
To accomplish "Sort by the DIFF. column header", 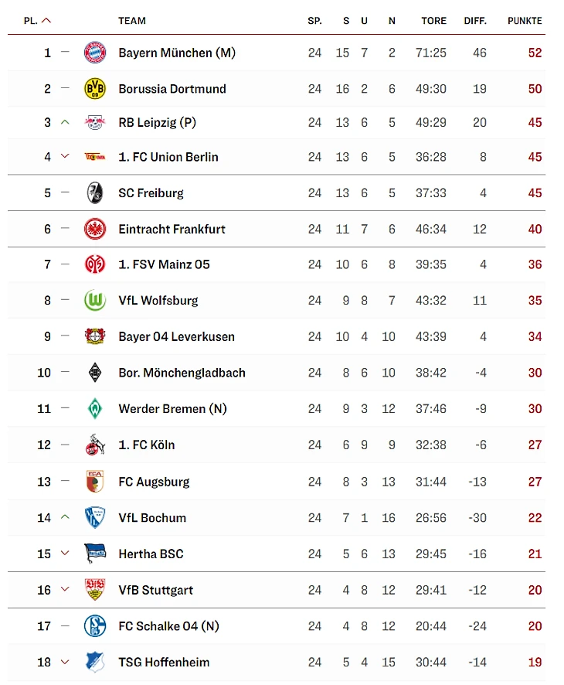I will pos(475,21).
